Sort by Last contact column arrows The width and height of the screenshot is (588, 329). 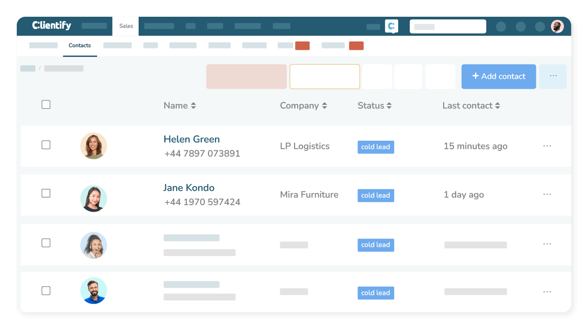tap(498, 105)
